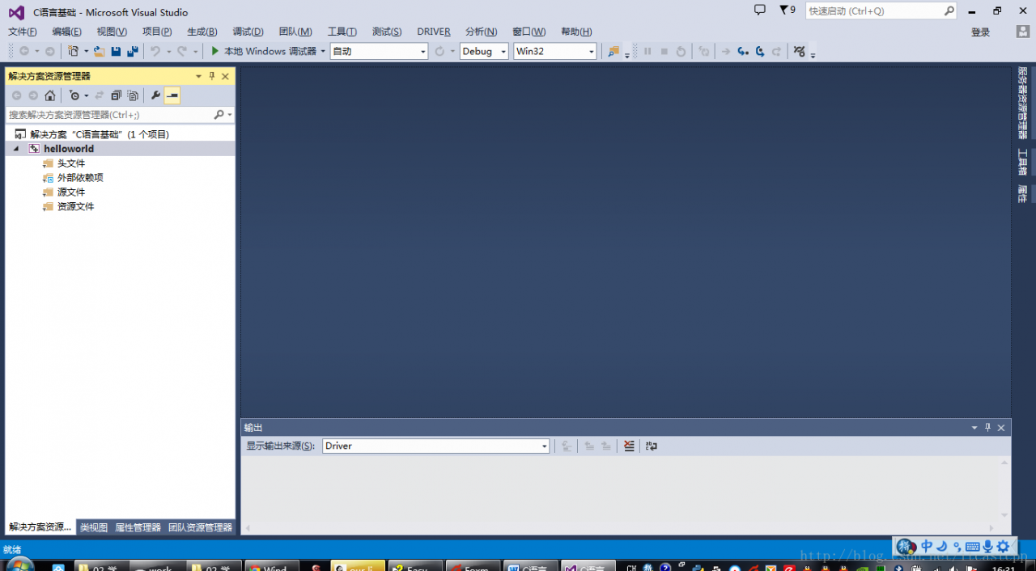
Task: Open the 调试(D) menu
Action: [x=248, y=32]
